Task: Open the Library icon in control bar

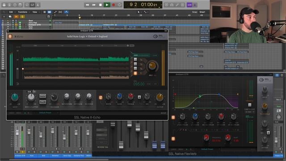Action: (x=4, y=5)
